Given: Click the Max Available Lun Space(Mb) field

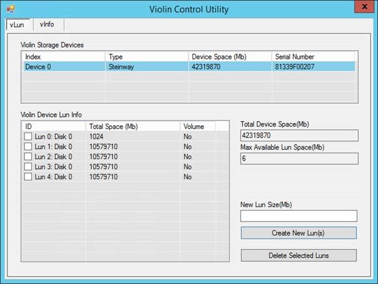Looking at the screenshot, I should point(299,158).
